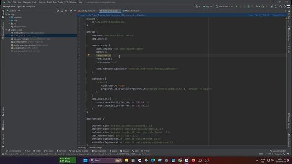Open Windows Settings gear on taskbar
Screen dimensions: 292x164
(167, 160)
